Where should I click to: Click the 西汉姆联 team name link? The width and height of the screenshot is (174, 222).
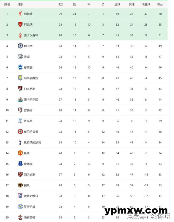(x=30, y=174)
